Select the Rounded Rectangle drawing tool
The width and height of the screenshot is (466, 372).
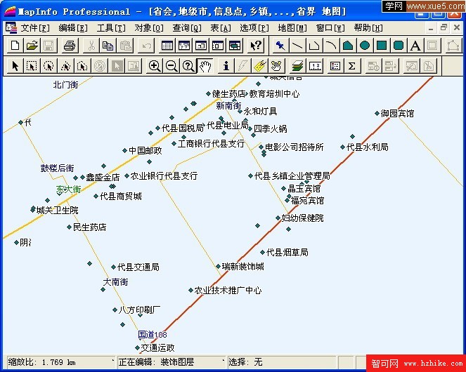tap(399, 46)
